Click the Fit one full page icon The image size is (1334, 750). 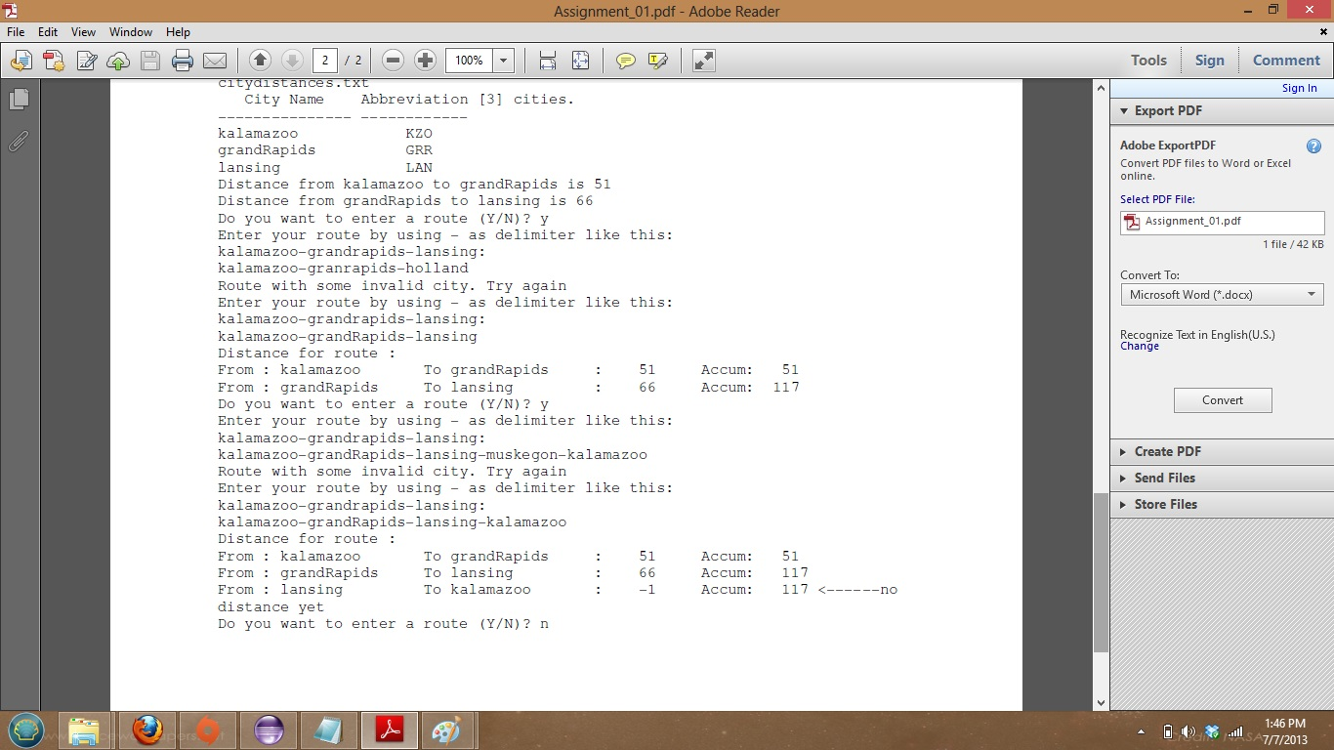[x=580, y=61]
